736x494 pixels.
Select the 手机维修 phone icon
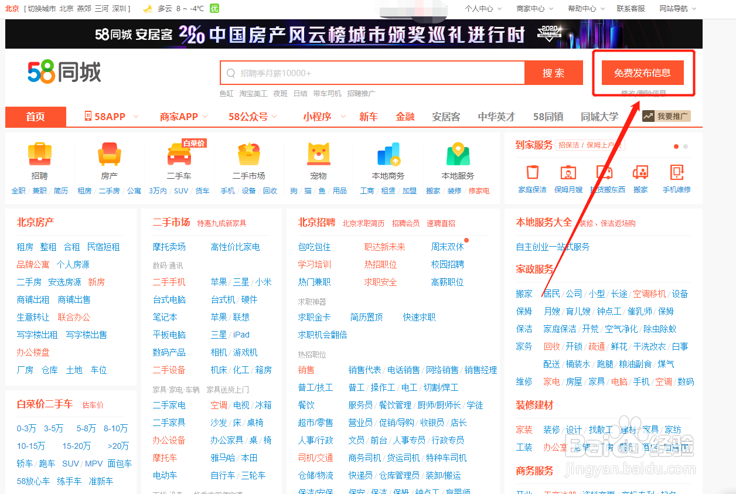[x=677, y=172]
